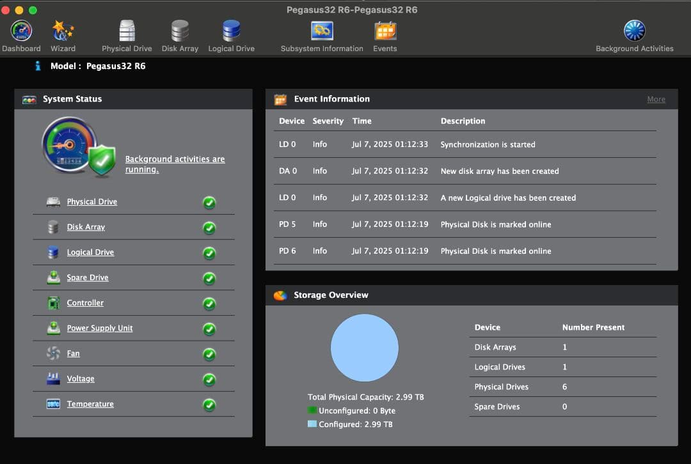Open the Dashboard toolbar icon
This screenshot has height=464, width=691.
(21, 31)
